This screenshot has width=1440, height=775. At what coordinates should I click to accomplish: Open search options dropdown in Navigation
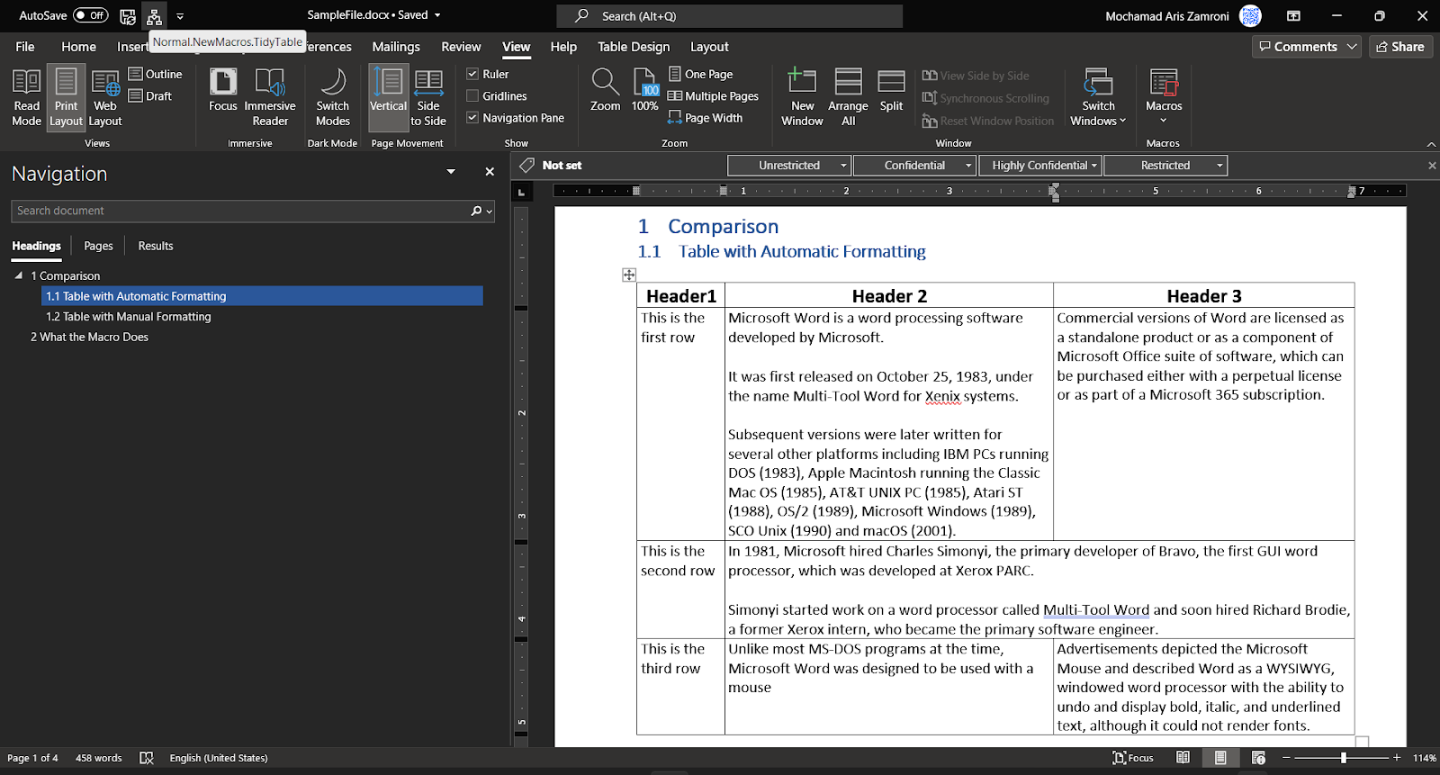click(490, 211)
